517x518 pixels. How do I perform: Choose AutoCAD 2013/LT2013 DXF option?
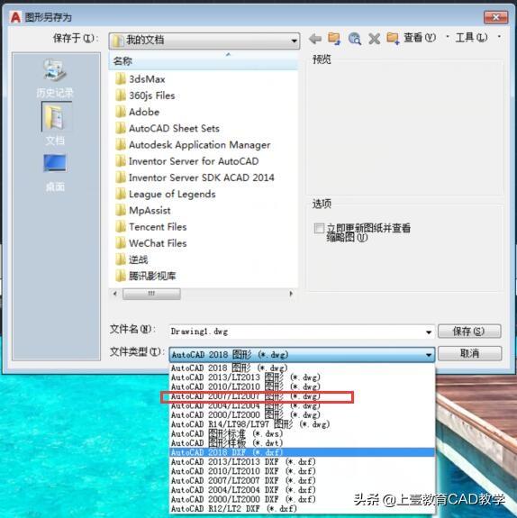pyautogui.click(x=302, y=461)
